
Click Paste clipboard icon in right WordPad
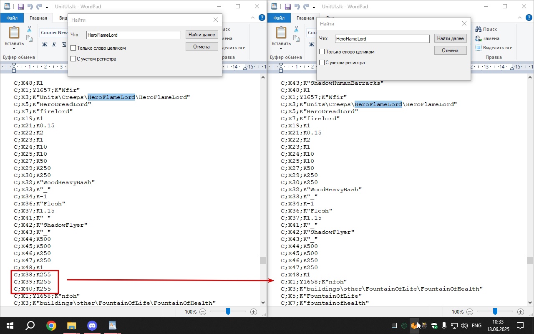(x=281, y=33)
